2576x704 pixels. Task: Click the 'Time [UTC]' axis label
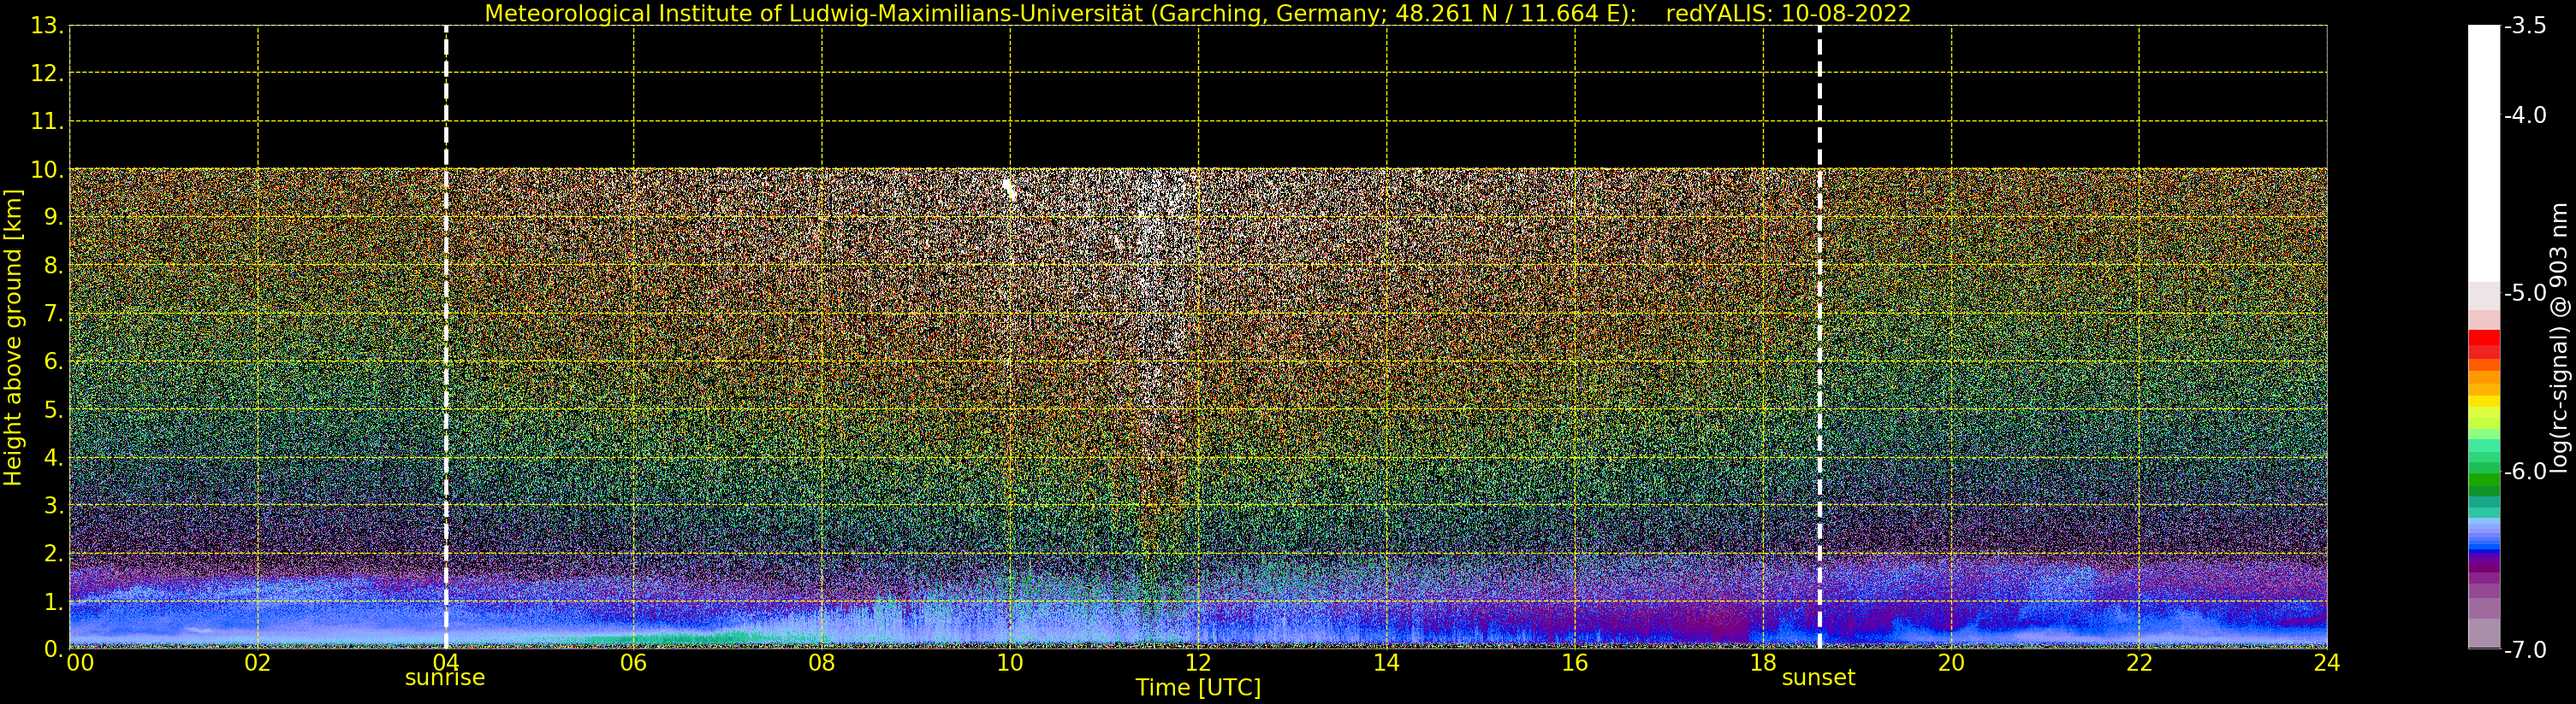(1198, 687)
